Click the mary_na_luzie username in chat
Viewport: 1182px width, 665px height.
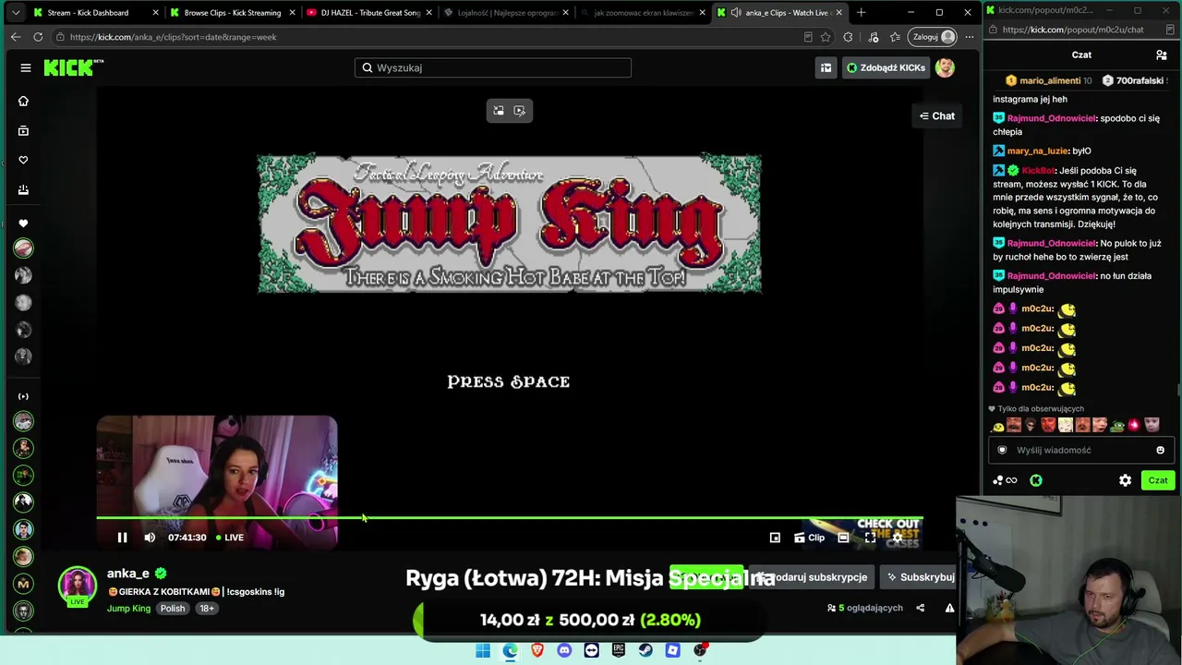[1038, 151]
